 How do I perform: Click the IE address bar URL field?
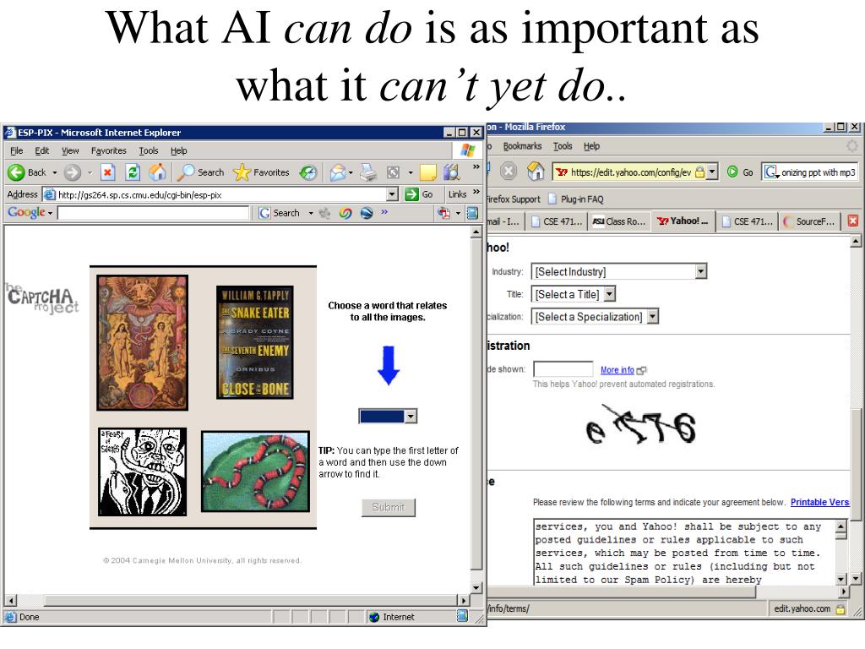[220, 194]
